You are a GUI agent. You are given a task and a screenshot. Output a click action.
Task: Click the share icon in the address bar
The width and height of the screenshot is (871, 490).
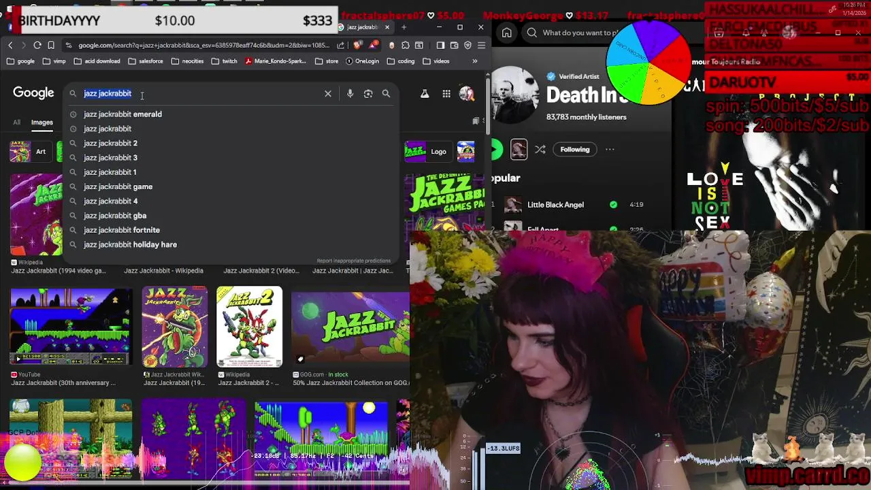click(341, 46)
